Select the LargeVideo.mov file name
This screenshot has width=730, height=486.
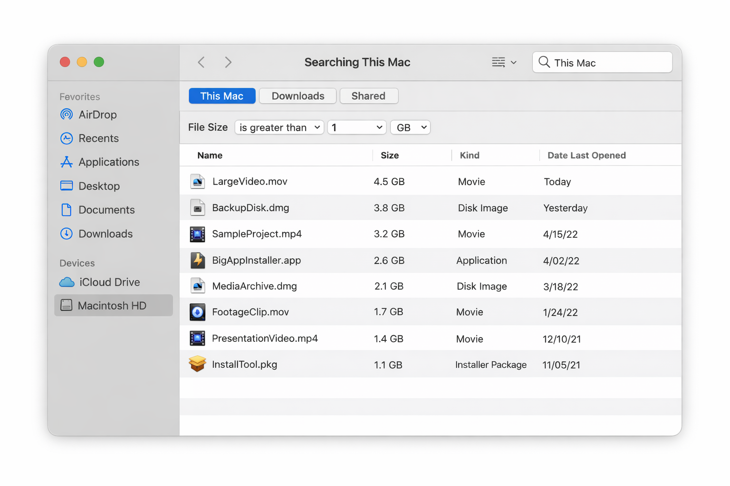[x=250, y=181]
